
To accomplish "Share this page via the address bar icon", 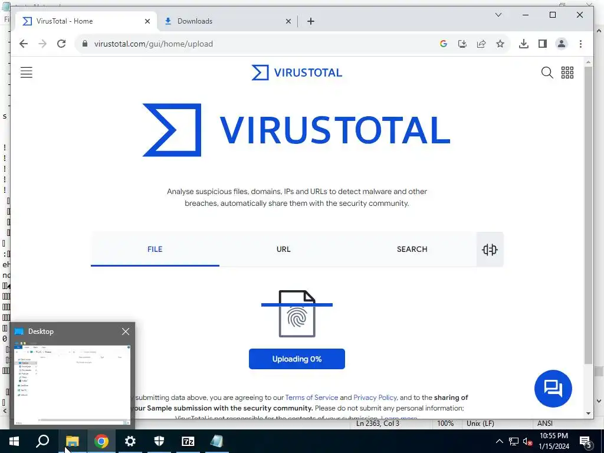I will click(x=481, y=44).
